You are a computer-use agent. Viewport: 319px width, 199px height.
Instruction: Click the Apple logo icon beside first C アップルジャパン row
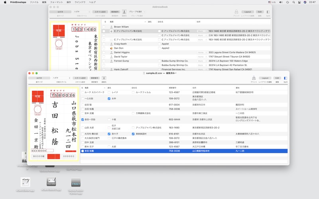(111, 31)
